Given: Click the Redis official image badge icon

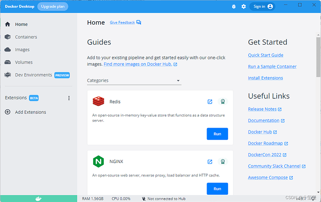Looking at the screenshot, I should 223,102.
